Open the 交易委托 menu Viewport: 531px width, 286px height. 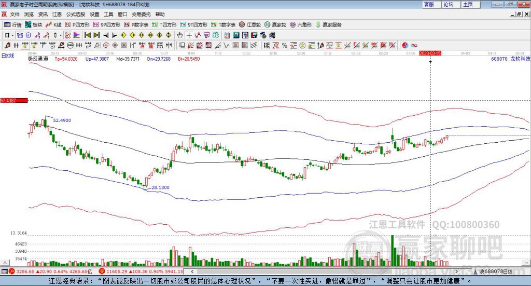click(141, 14)
